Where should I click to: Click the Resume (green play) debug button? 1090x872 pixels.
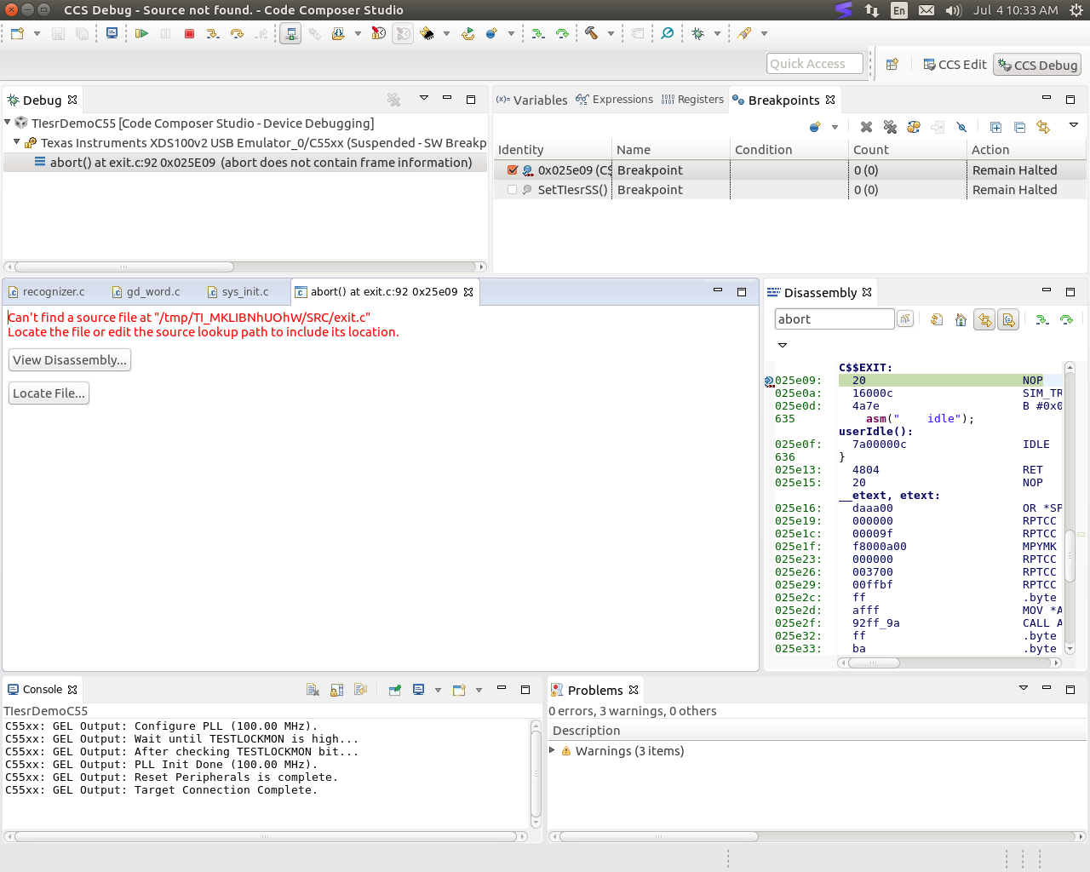[141, 33]
